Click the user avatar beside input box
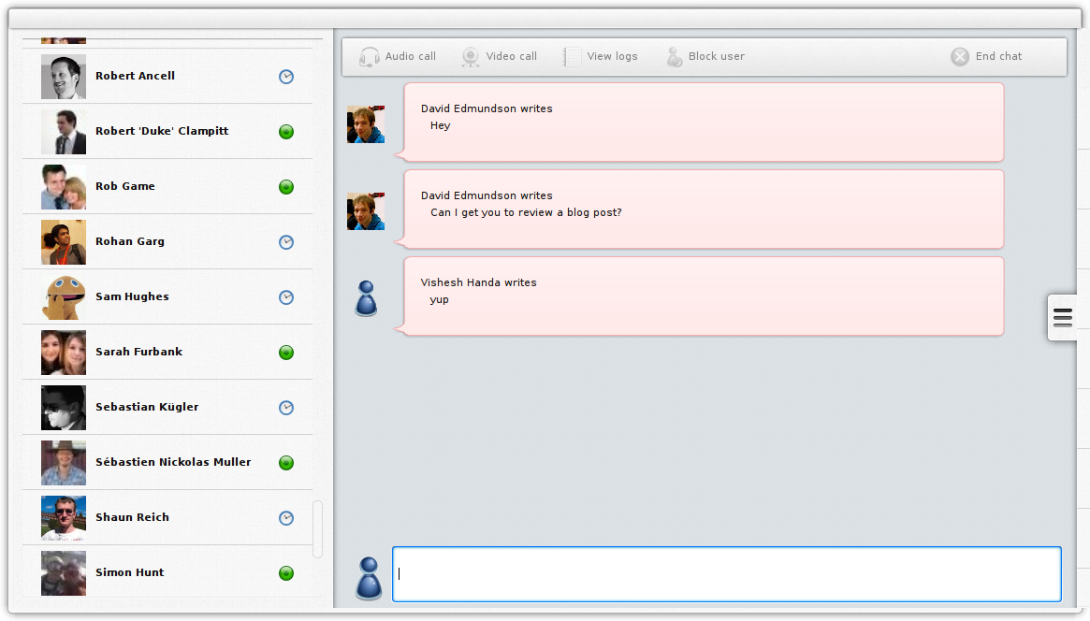This screenshot has height=621, width=1090. (x=369, y=578)
